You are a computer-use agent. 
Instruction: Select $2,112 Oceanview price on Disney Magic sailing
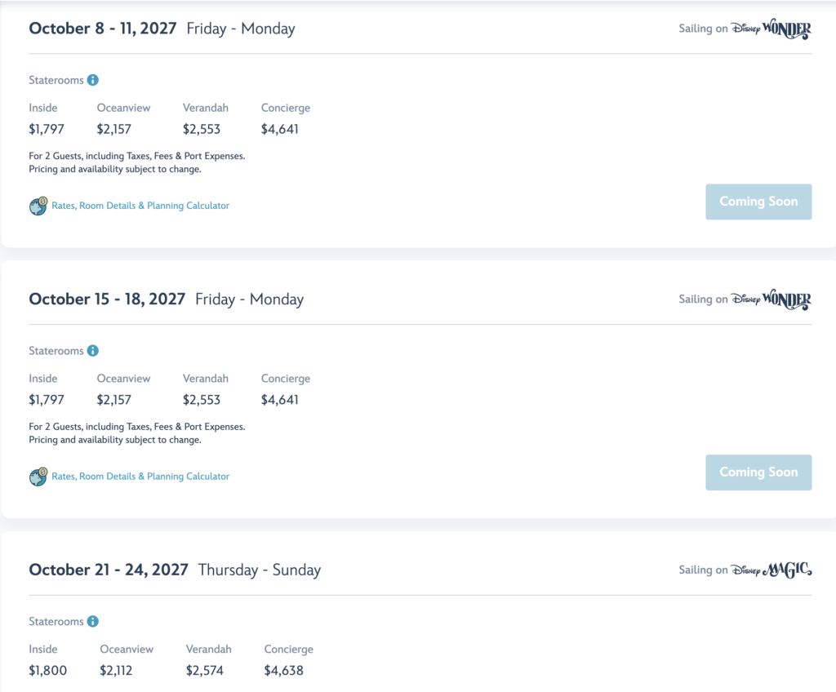[116, 671]
